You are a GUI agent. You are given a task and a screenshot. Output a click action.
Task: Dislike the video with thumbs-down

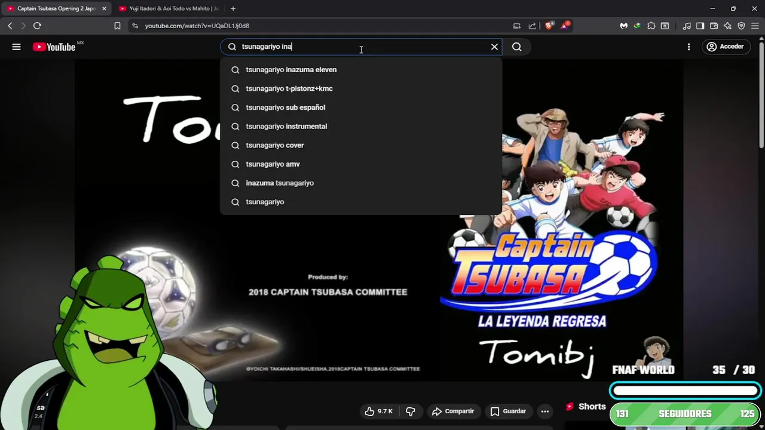(x=410, y=411)
